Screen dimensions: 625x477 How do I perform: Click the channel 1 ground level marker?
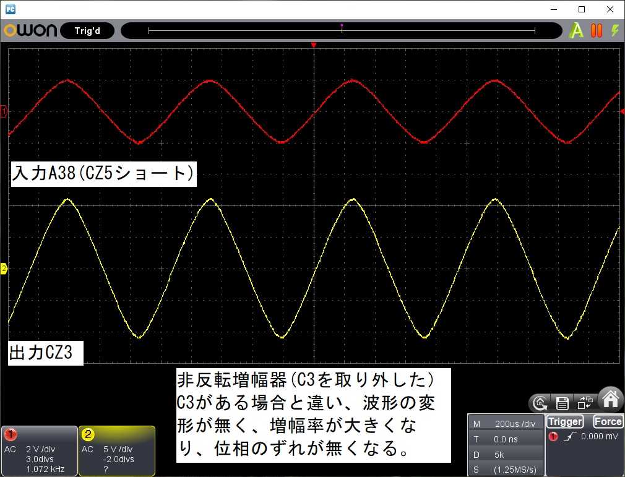pyautogui.click(x=4, y=111)
